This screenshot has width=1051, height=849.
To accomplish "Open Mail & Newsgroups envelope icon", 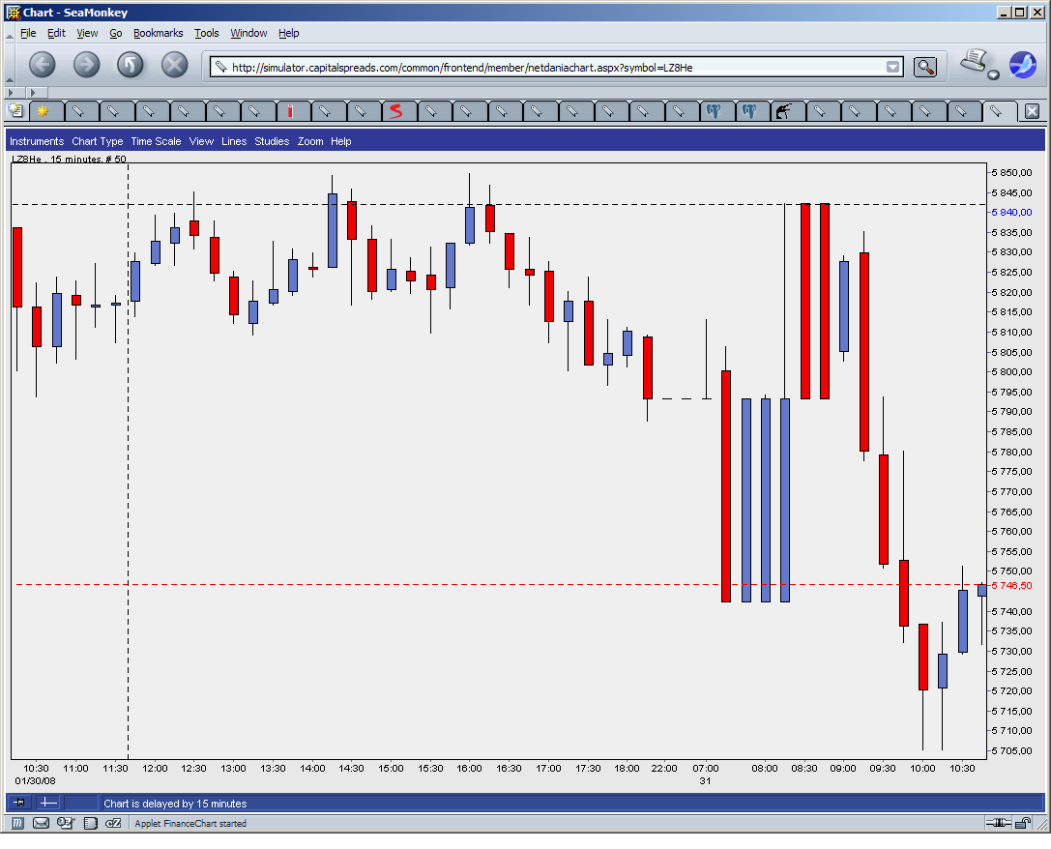I will pyautogui.click(x=41, y=823).
